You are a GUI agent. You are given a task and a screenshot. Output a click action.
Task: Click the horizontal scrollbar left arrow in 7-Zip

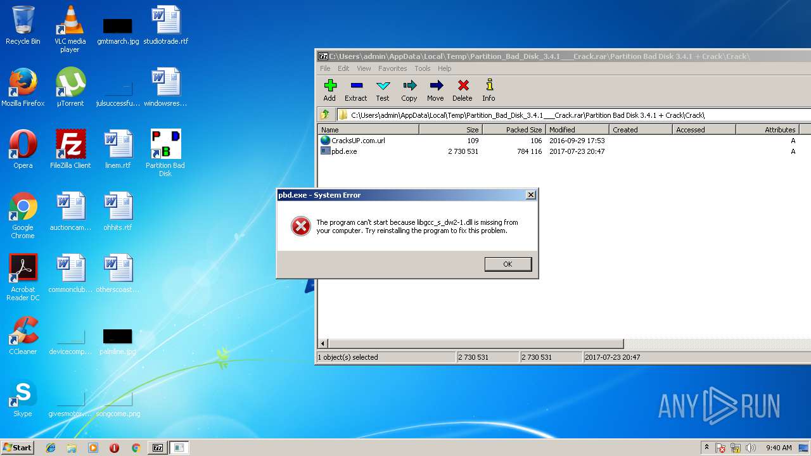point(323,344)
